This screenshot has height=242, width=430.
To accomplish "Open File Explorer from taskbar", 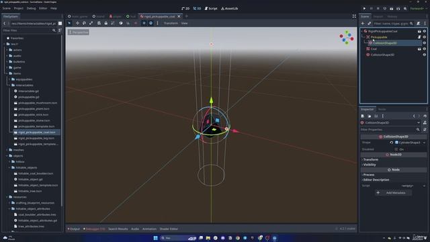I will coord(208,238).
